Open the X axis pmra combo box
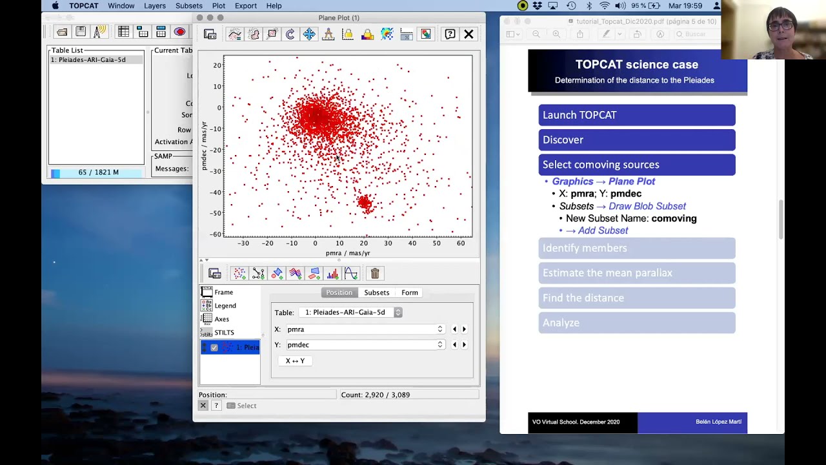The image size is (826, 465). tap(365, 329)
